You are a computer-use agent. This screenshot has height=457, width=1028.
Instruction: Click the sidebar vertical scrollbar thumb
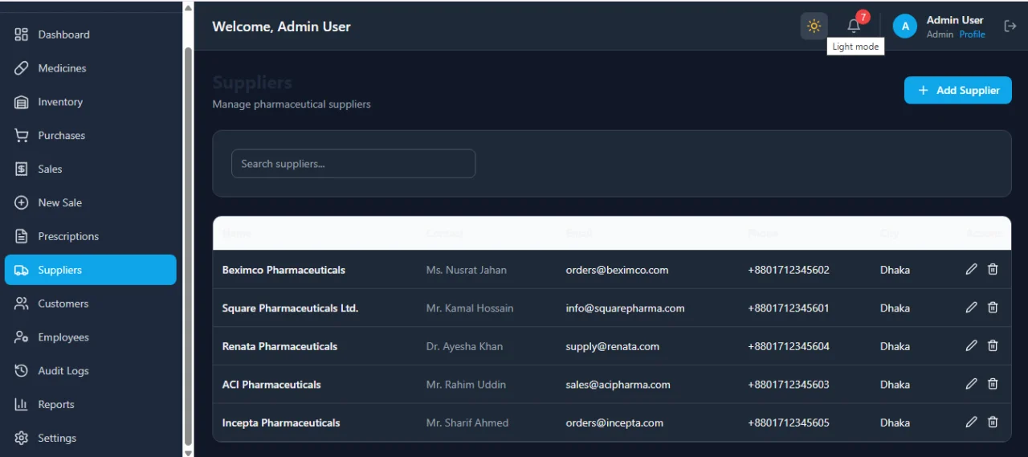[188, 245]
